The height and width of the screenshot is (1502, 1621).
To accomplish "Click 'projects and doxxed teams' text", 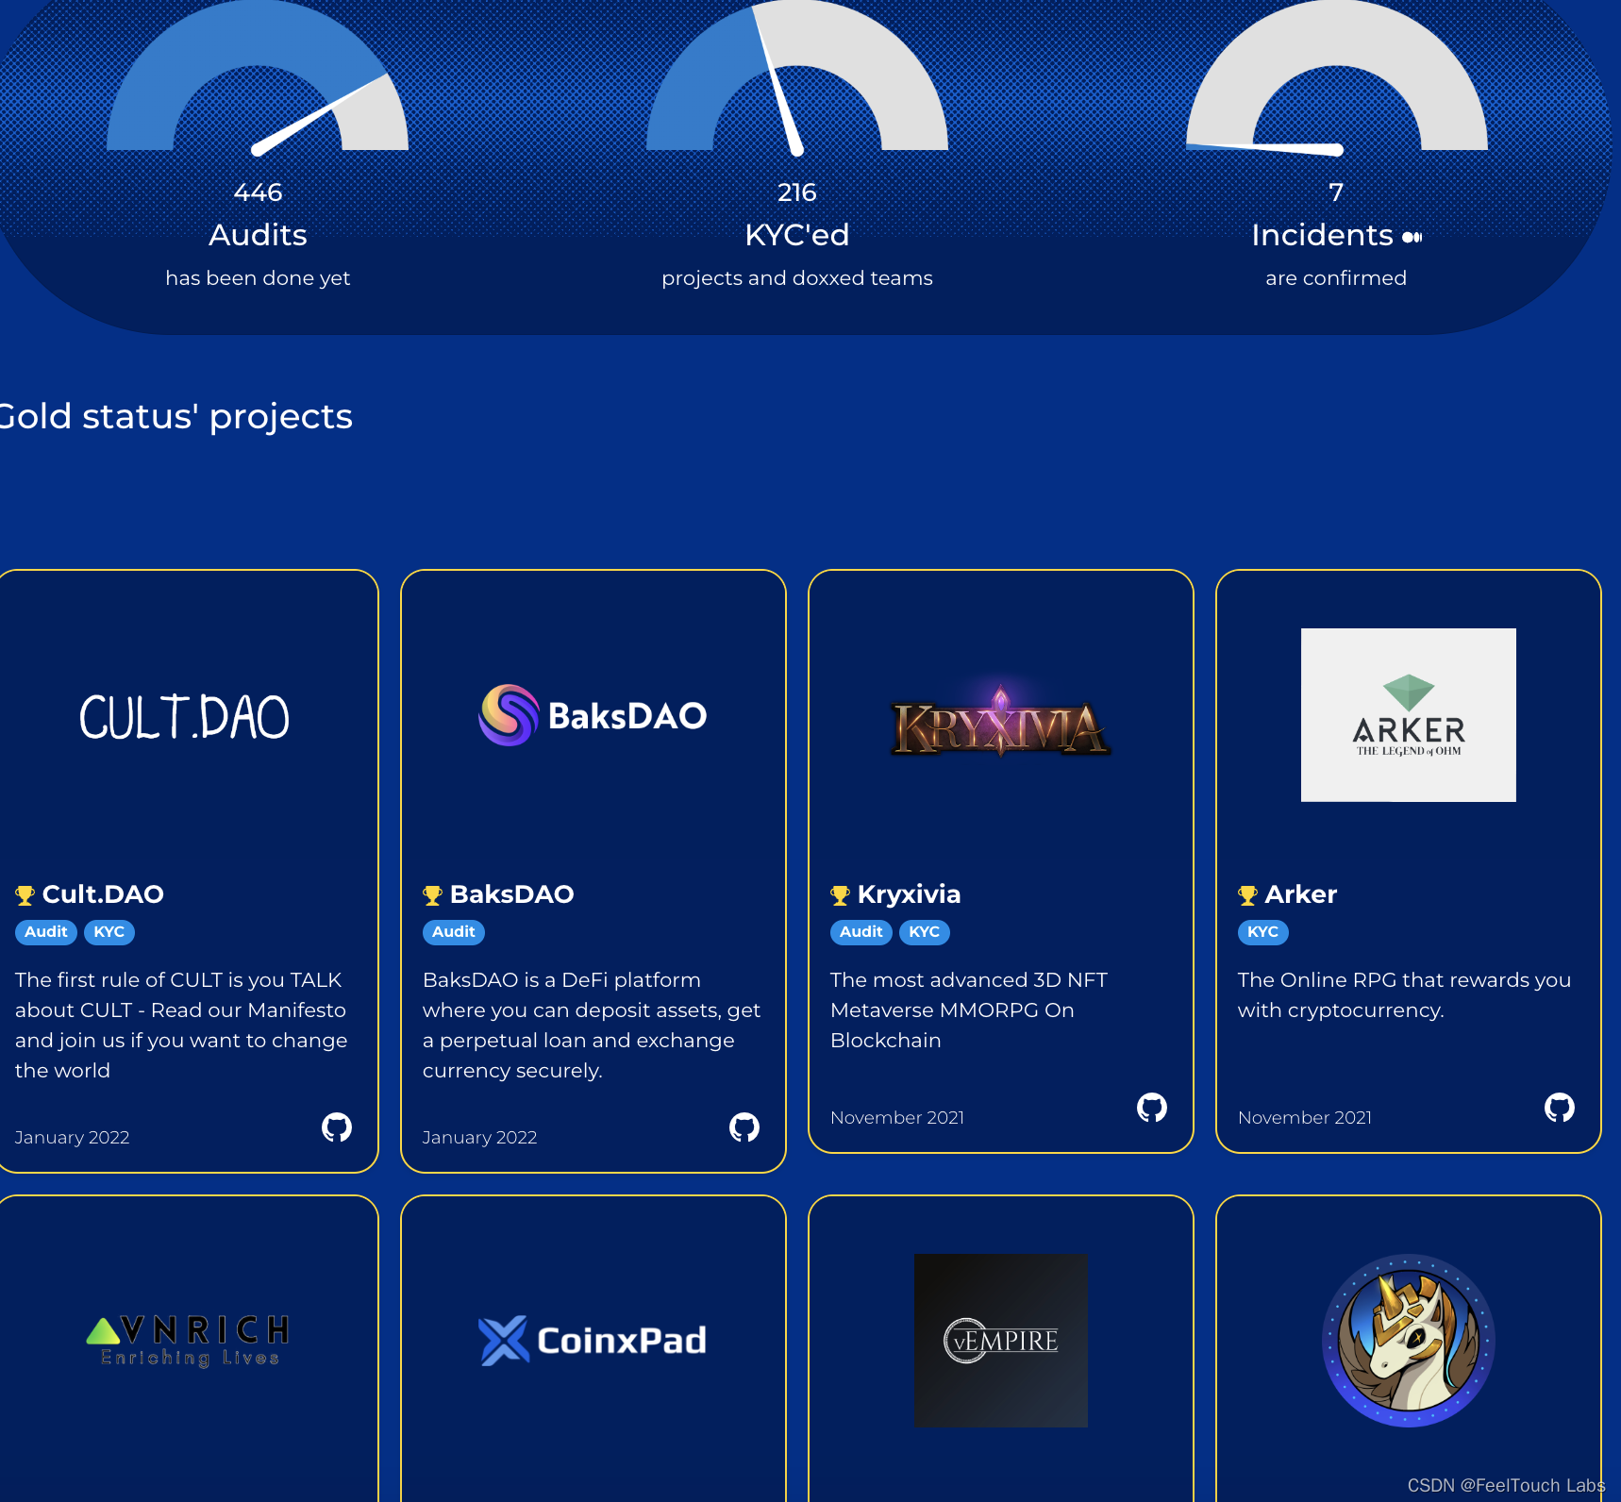I will [797, 278].
